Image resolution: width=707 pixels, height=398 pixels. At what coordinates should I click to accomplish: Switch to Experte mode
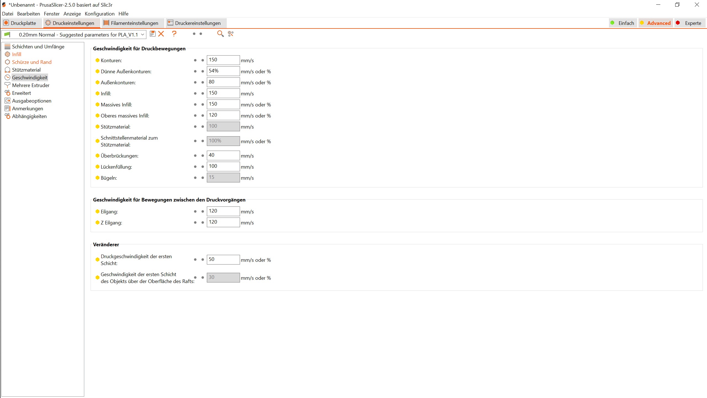coord(690,23)
